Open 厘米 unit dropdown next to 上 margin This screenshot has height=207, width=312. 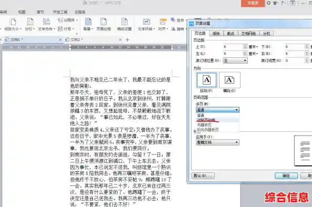(x=253, y=47)
